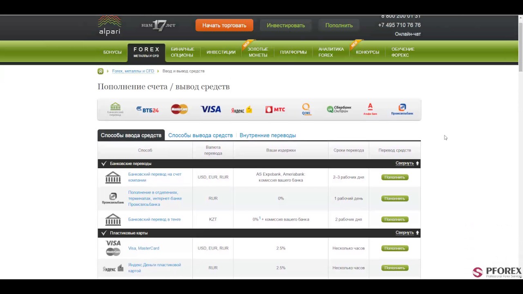Screen dimensions: 523x294
Task: Click the 2–3 рабочих дня cell
Action: point(349,177)
